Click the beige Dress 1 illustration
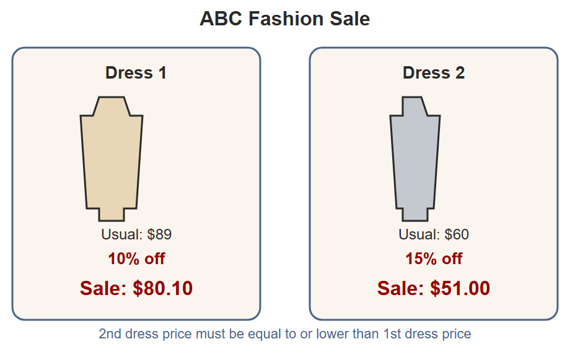This screenshot has width=570, height=352. coord(112,158)
